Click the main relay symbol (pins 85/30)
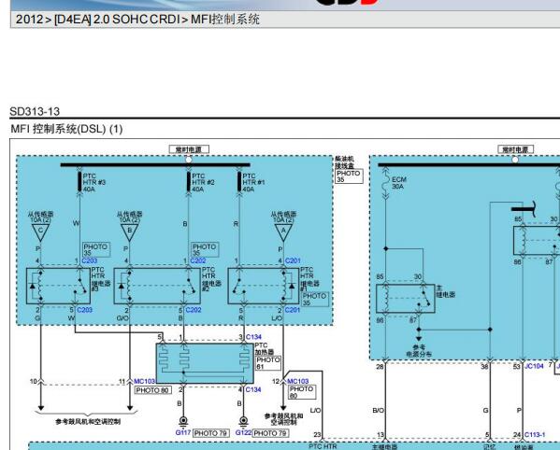 click(406, 299)
